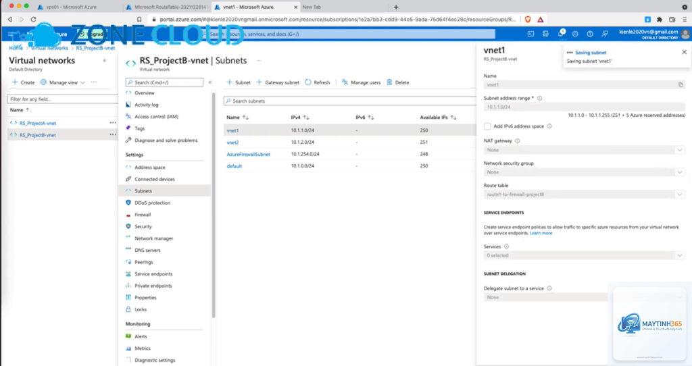Switch to the Microsoft.Routetable browser tab
The height and width of the screenshot is (366, 692).
click(x=167, y=7)
